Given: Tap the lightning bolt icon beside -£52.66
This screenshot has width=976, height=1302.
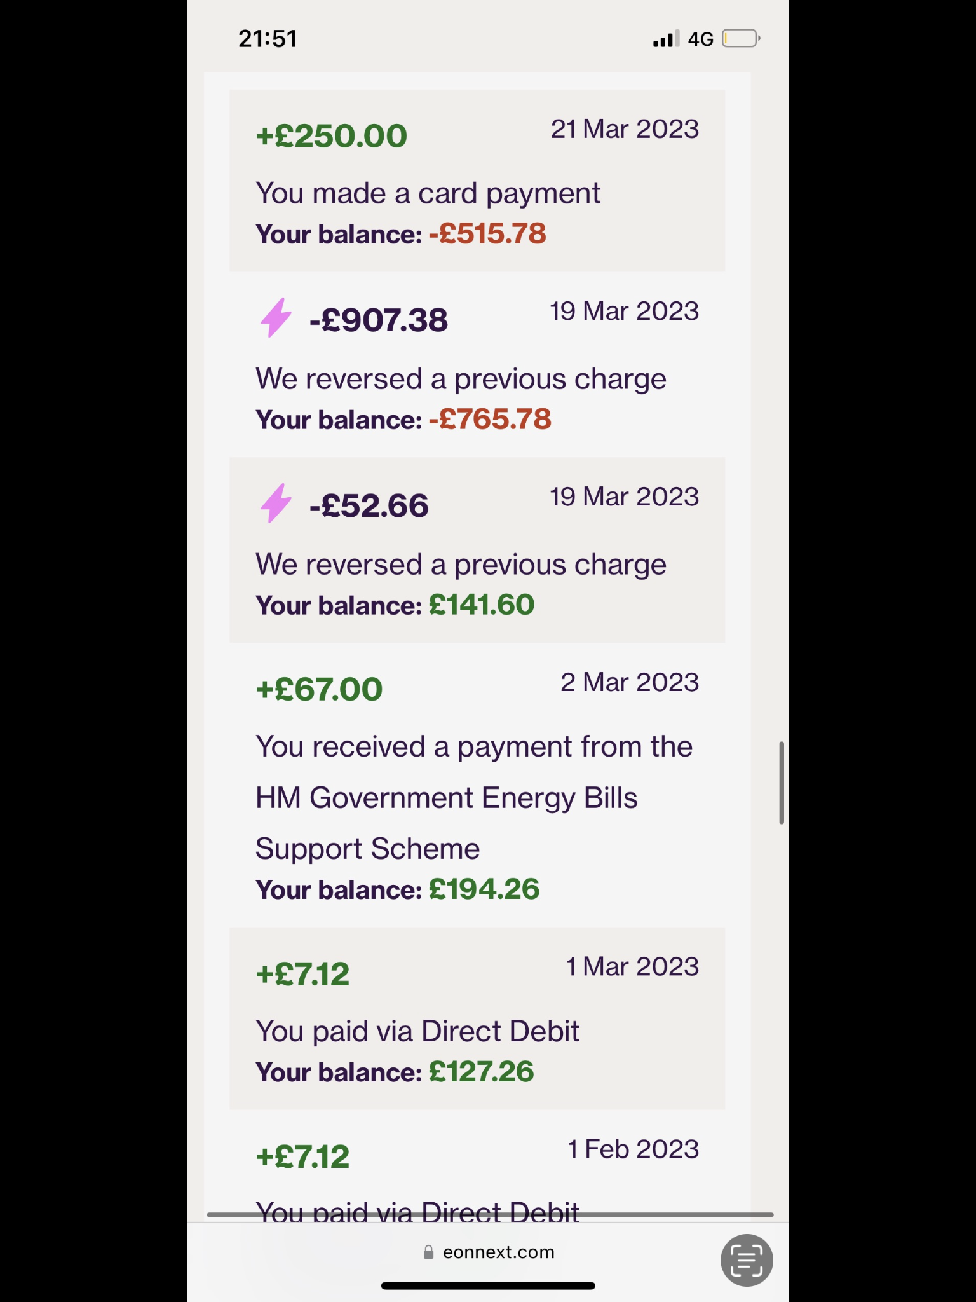Looking at the screenshot, I should [276, 504].
